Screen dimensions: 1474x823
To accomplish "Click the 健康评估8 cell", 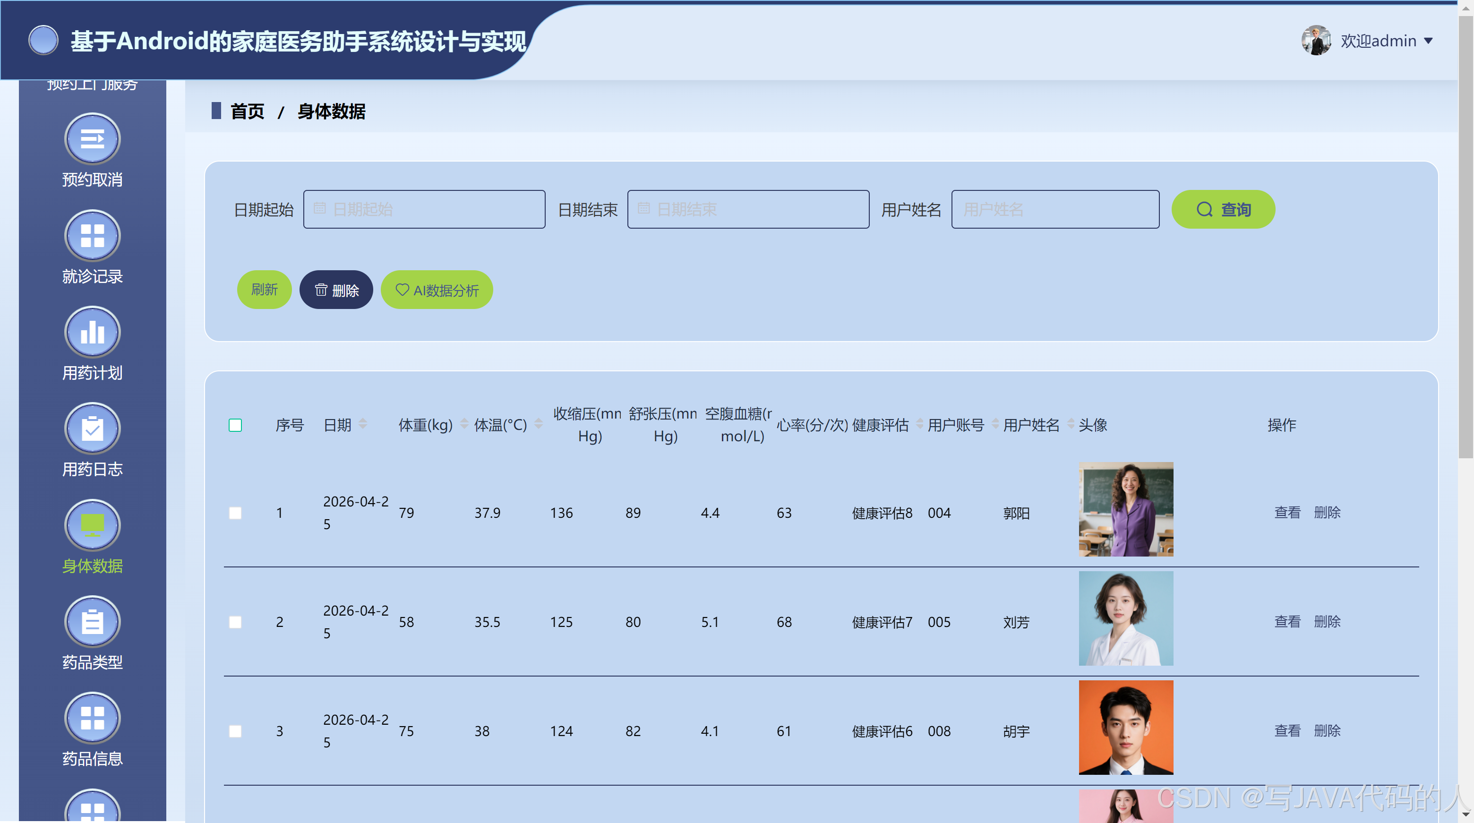I will [883, 514].
